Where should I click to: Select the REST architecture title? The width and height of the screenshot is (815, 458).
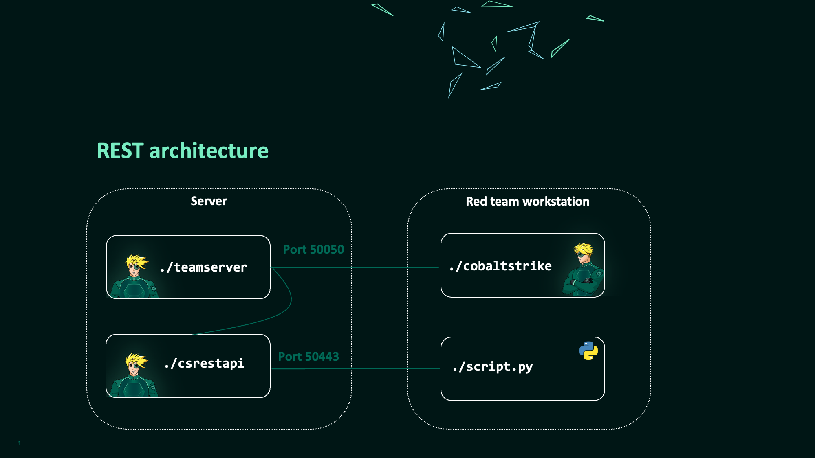point(183,151)
